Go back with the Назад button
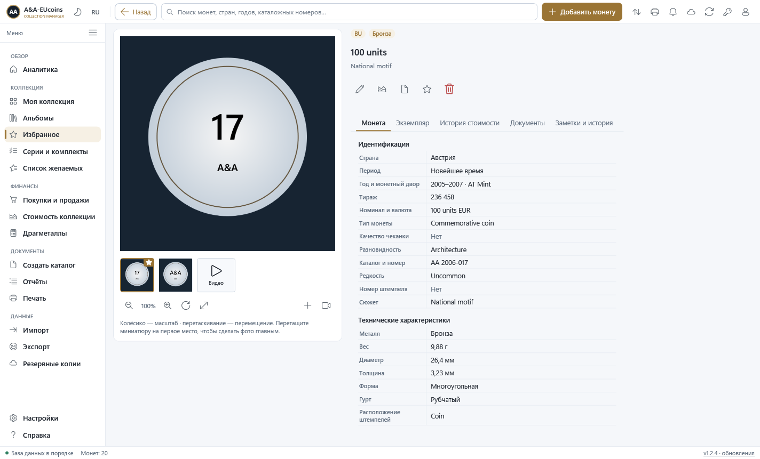This screenshot has width=760, height=459. coord(136,12)
